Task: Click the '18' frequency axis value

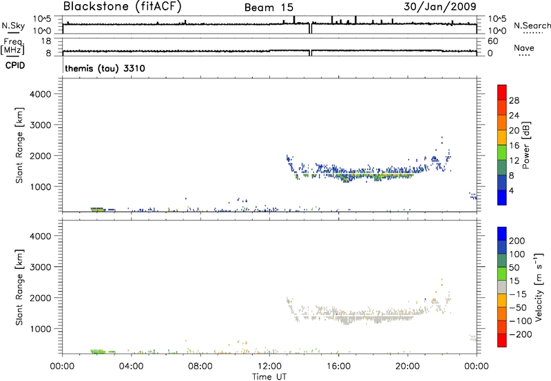Action: [46, 41]
